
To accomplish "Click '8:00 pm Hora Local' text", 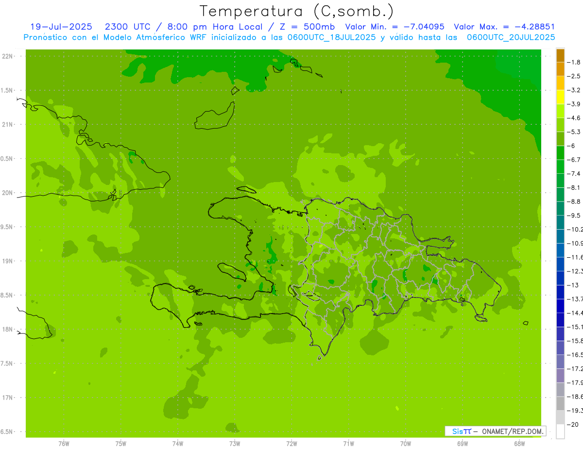I will (x=213, y=27).
